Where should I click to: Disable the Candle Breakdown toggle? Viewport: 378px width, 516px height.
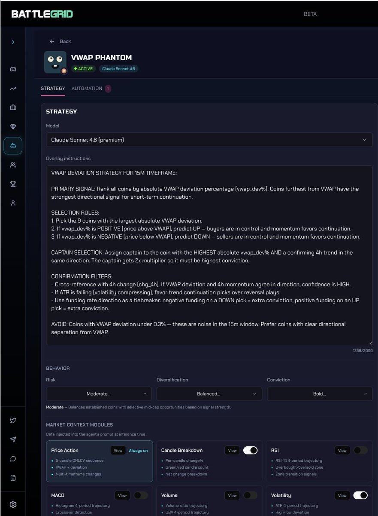coord(250,451)
